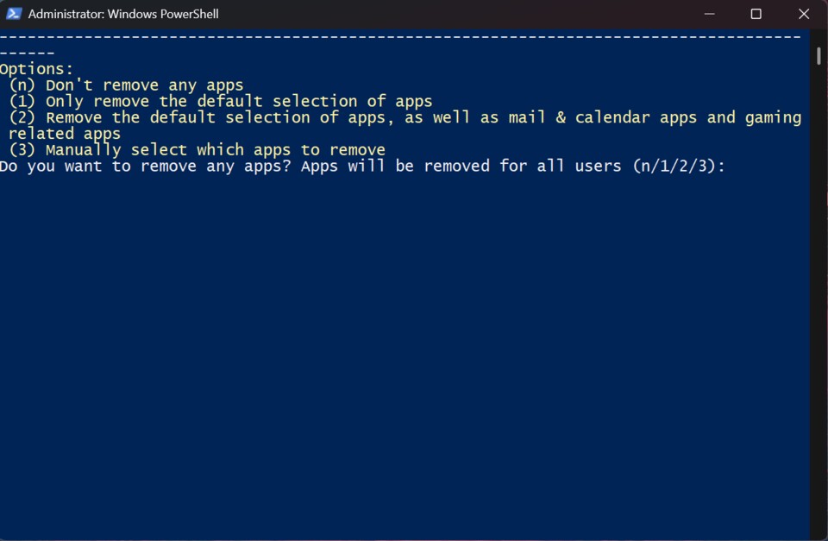Click the 'Options:' heading text

pos(36,69)
